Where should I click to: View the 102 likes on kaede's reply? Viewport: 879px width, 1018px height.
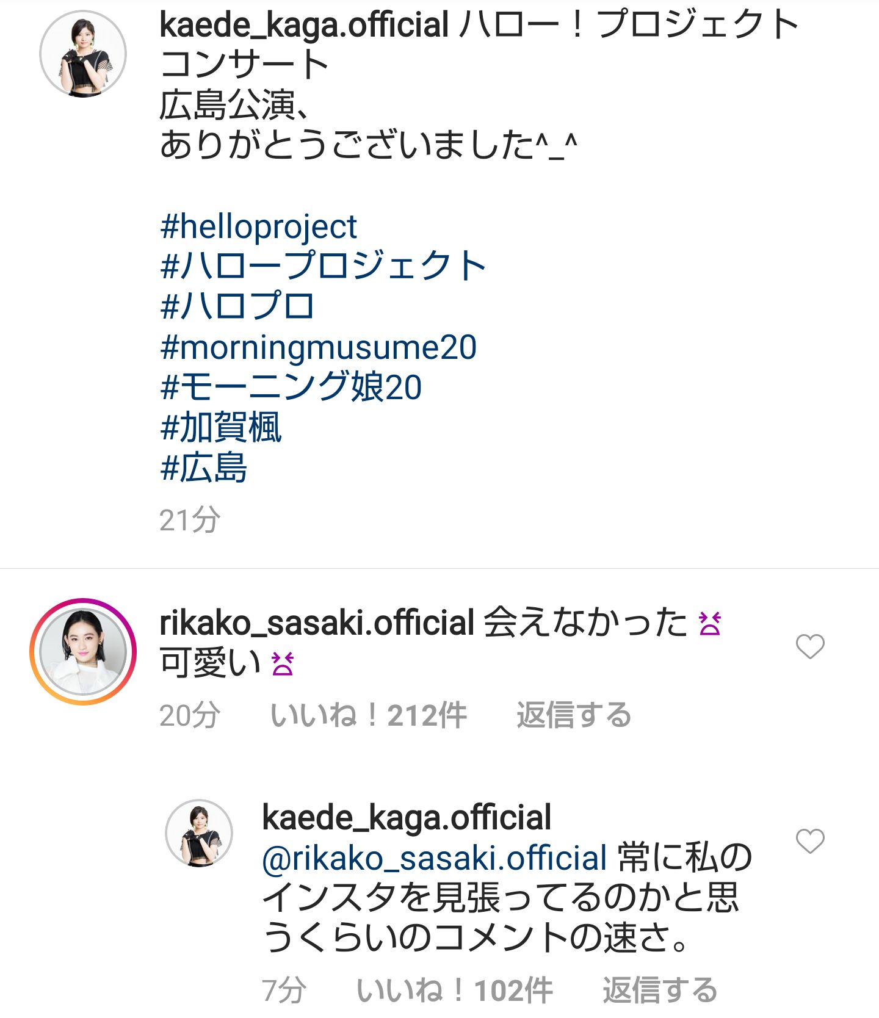pos(454,990)
